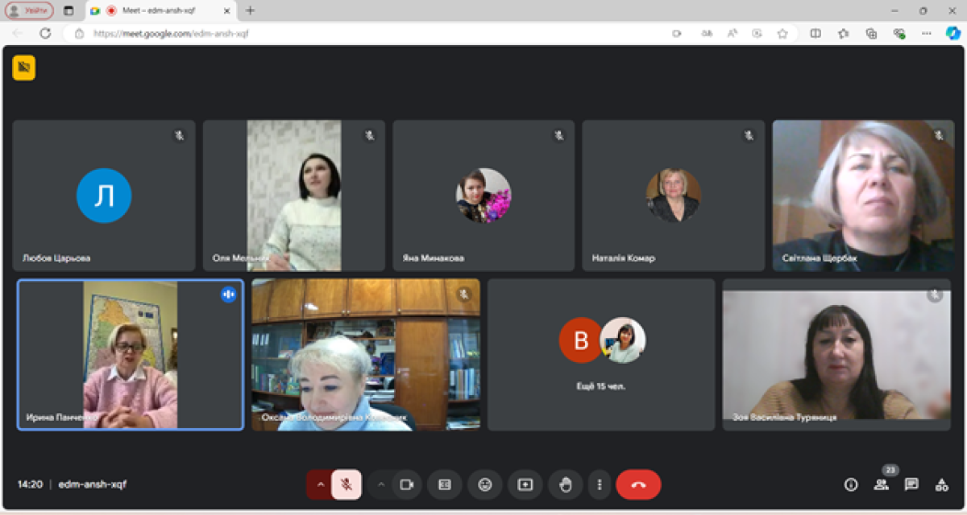Click the yellow icon in top-left corner
Viewport: 967px width, 515px height.
click(x=24, y=68)
